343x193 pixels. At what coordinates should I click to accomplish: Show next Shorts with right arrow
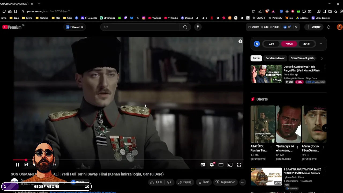click(326, 128)
